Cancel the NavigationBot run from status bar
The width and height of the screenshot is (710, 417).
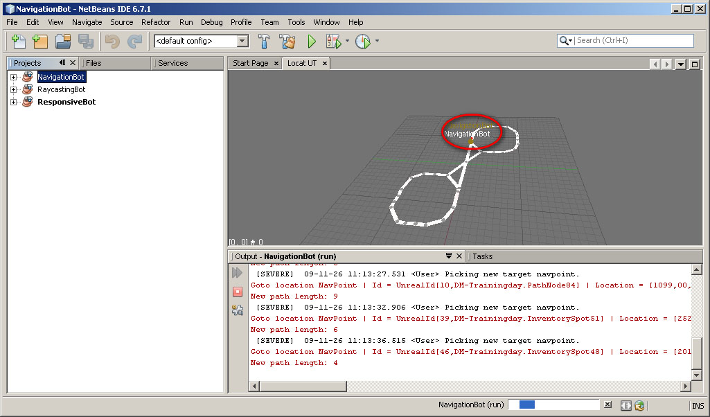pyautogui.click(x=607, y=405)
